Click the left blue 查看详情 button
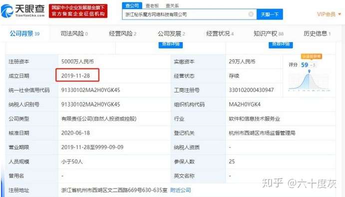This screenshot has height=197, width=345. tap(171, 44)
